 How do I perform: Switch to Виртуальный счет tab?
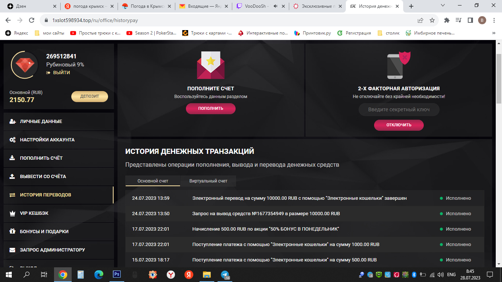tap(208, 181)
